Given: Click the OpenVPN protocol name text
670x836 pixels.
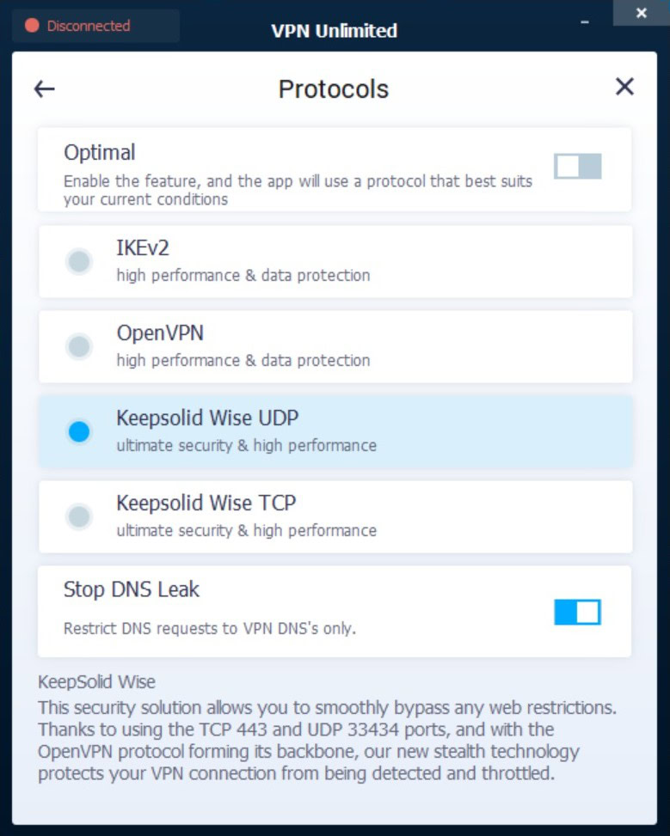Looking at the screenshot, I should pyautogui.click(x=160, y=333).
